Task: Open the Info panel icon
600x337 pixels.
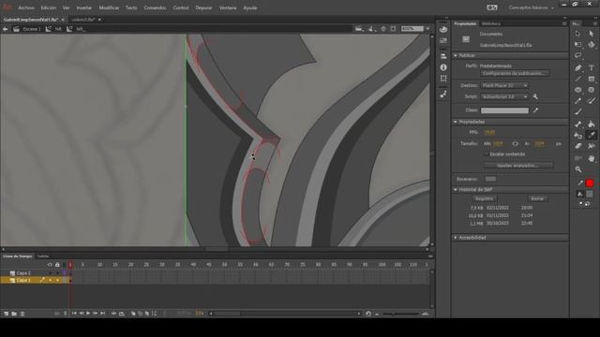Action: pyautogui.click(x=443, y=67)
